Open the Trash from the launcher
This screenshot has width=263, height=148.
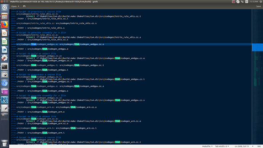point(5,143)
